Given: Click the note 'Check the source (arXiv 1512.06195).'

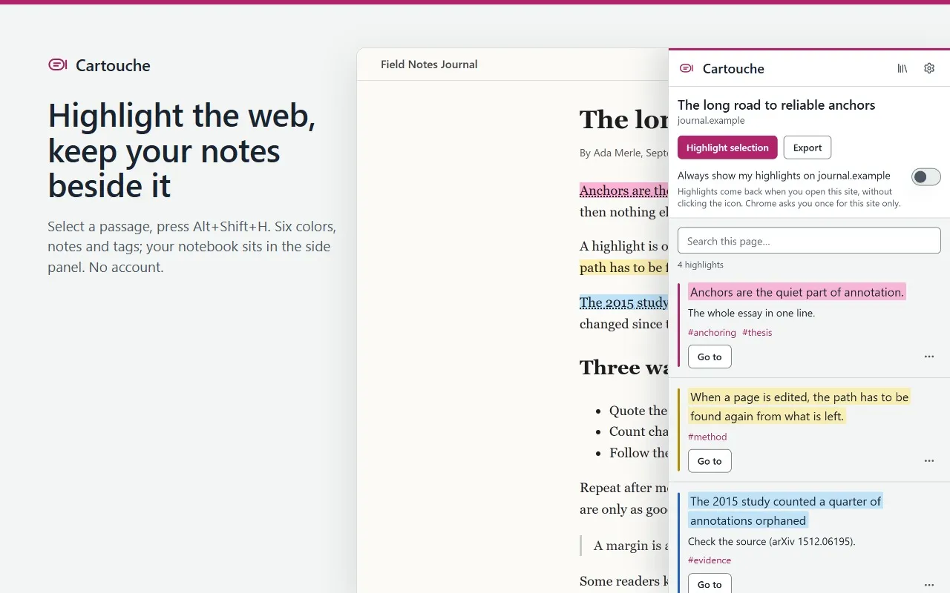Looking at the screenshot, I should coord(772,542).
